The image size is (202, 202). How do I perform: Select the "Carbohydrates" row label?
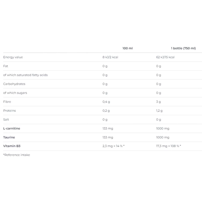click(x=14, y=84)
